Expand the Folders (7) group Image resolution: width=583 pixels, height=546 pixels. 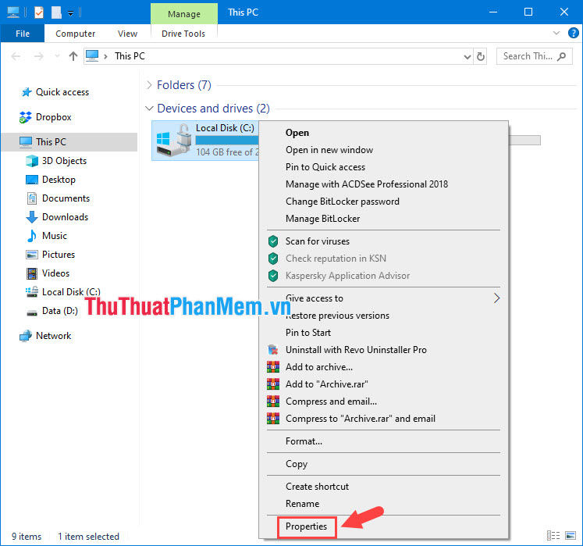149,85
